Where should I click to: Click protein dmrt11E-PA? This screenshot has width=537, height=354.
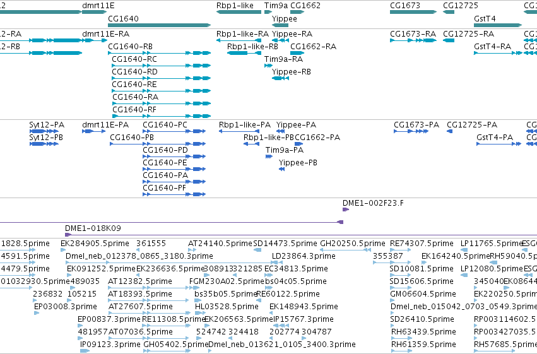point(94,131)
